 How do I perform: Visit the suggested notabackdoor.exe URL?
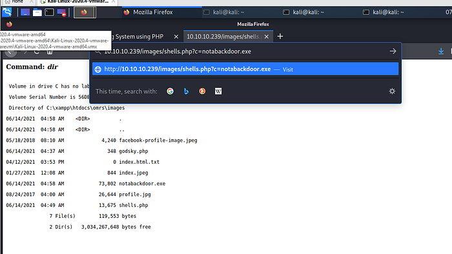pos(245,69)
